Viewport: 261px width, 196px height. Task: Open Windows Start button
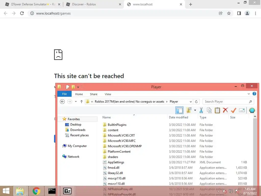tap(6, 191)
